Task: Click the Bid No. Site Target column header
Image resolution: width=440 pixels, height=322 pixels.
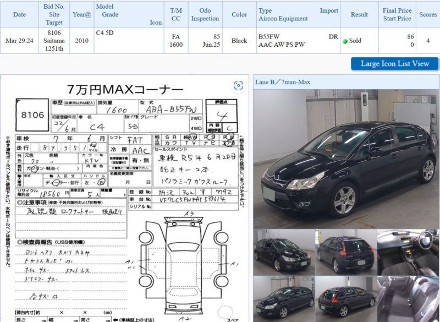Action: click(x=54, y=14)
